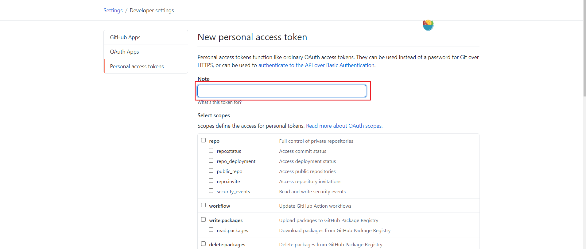Viewport: 586px width, 249px height.
Task: Tick the repo_deployment checkbox
Action: [211, 160]
